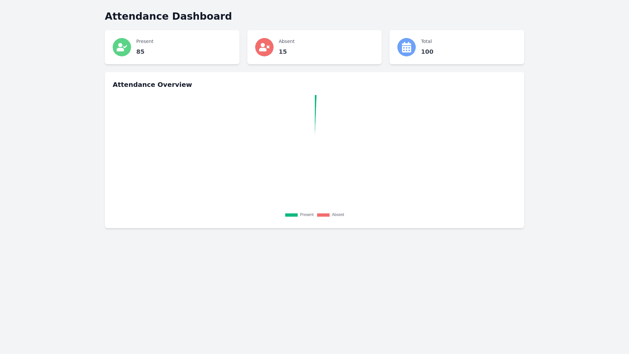This screenshot has width=629, height=354.
Task: Click the Absent count value 15
Action: click(x=283, y=52)
